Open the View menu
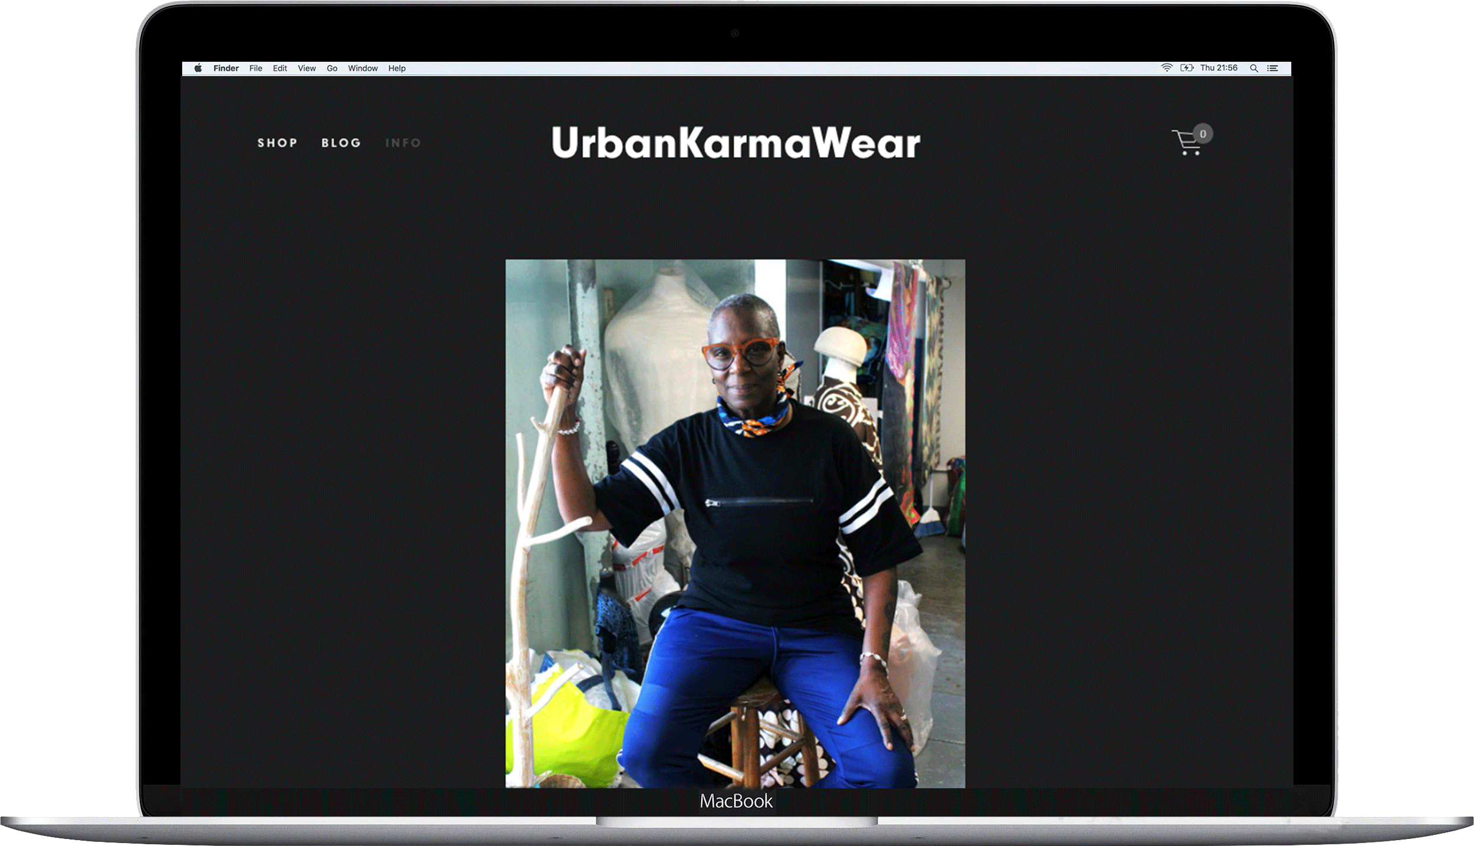The image size is (1474, 846). 306,68
